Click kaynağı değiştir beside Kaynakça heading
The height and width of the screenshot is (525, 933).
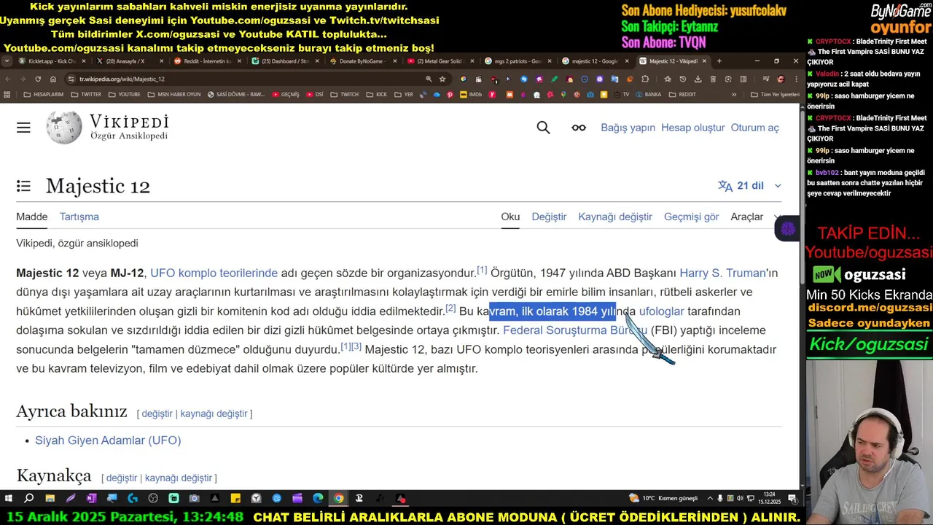178,478
